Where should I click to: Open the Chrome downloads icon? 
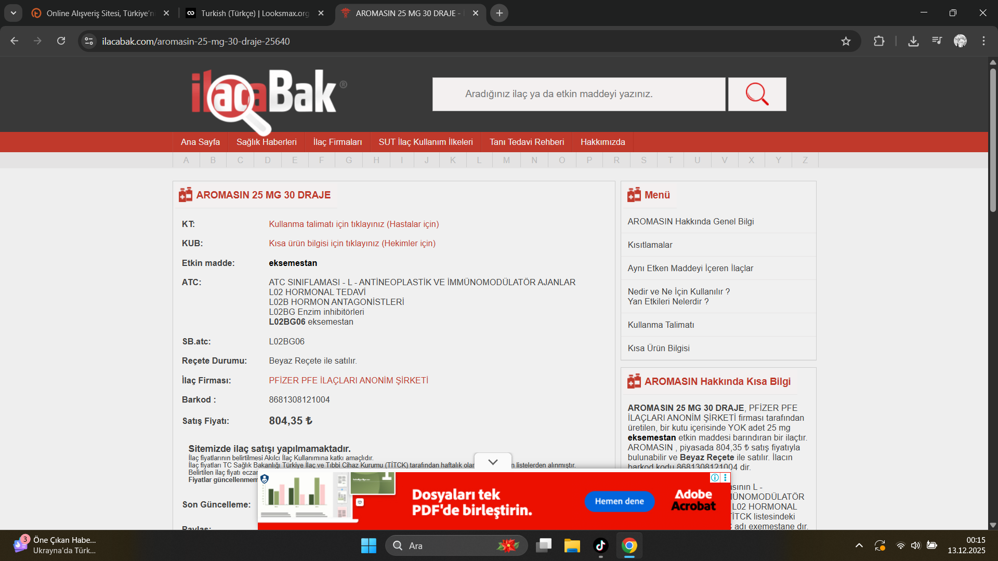pyautogui.click(x=913, y=41)
